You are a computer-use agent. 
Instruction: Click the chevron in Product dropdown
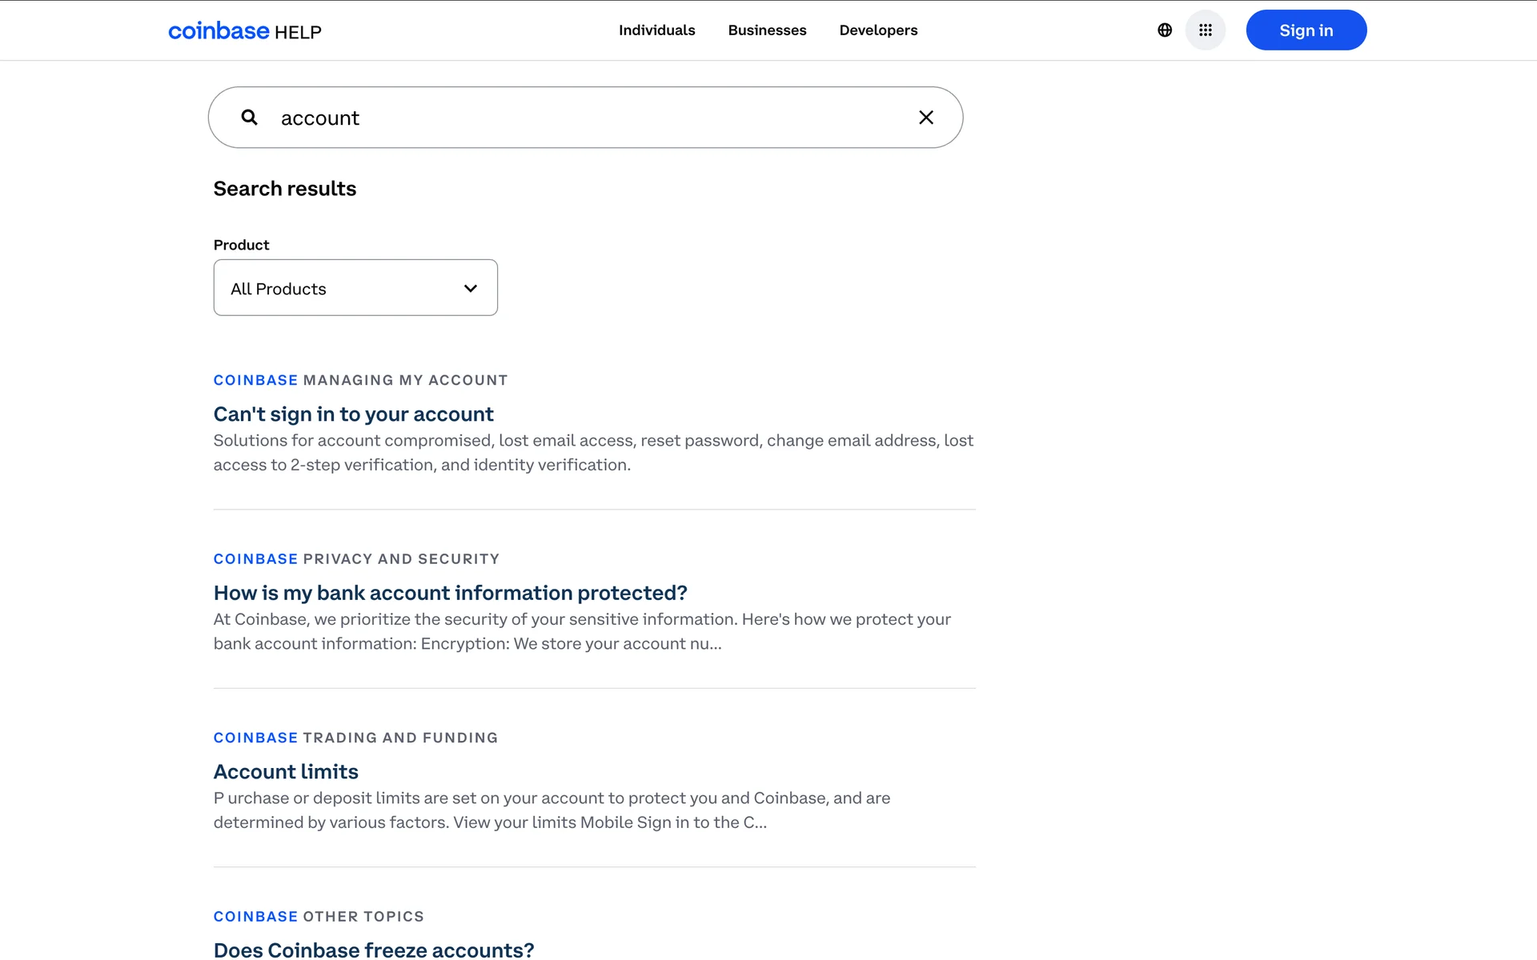click(471, 288)
